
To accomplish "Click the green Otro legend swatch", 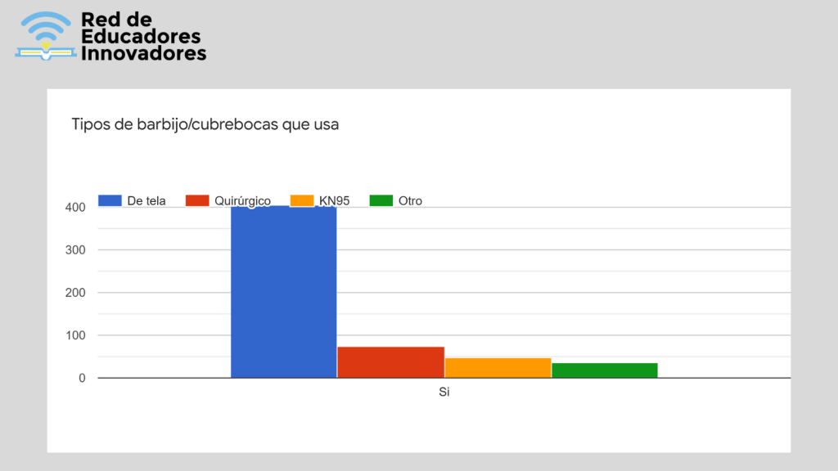I will point(381,200).
